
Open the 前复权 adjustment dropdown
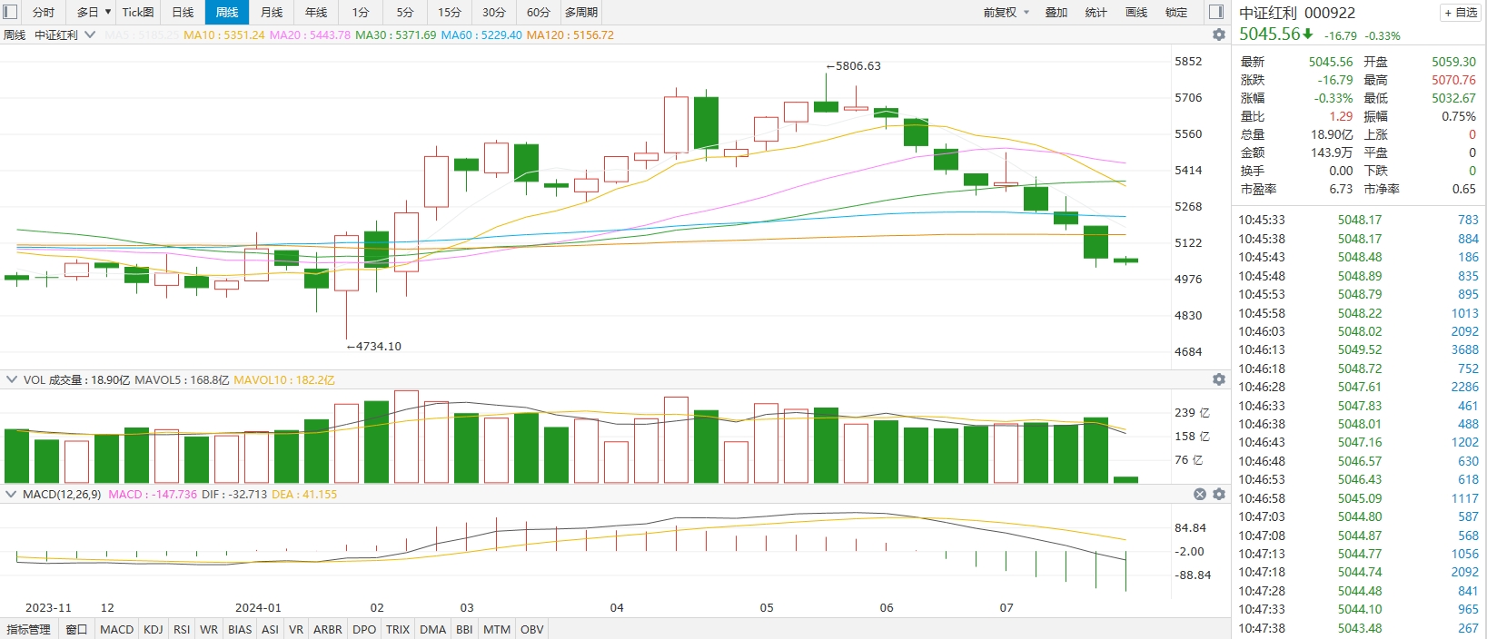(1006, 13)
